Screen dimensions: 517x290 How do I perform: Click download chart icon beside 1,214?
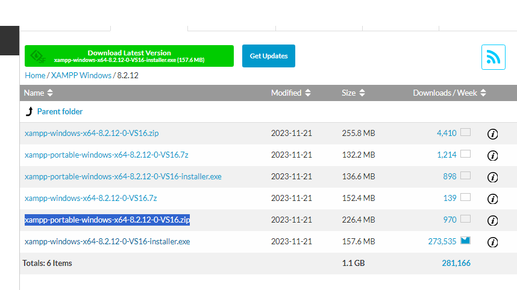click(466, 154)
